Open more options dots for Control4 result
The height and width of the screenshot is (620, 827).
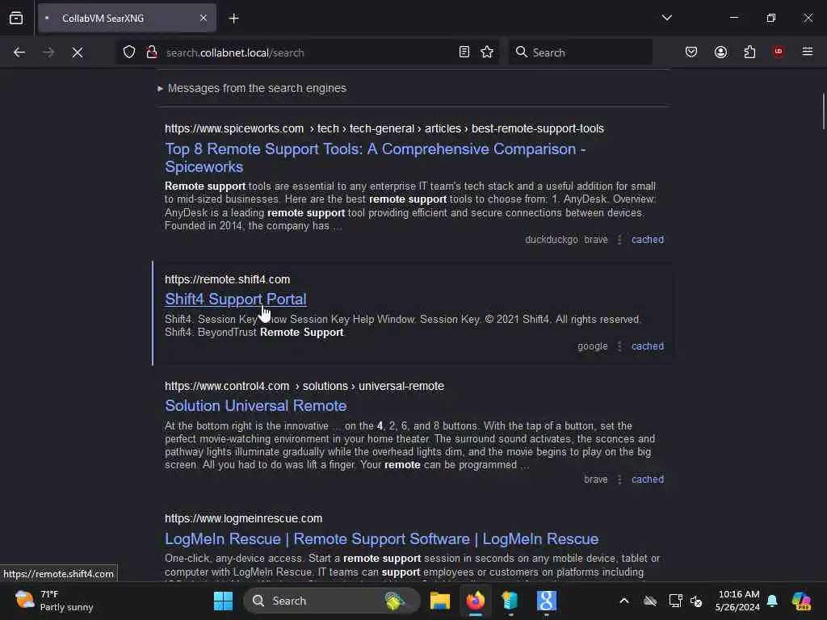619,480
